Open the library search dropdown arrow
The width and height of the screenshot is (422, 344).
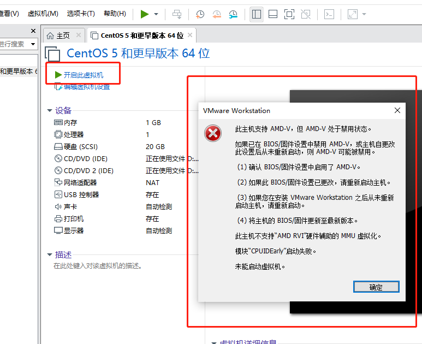(x=33, y=44)
